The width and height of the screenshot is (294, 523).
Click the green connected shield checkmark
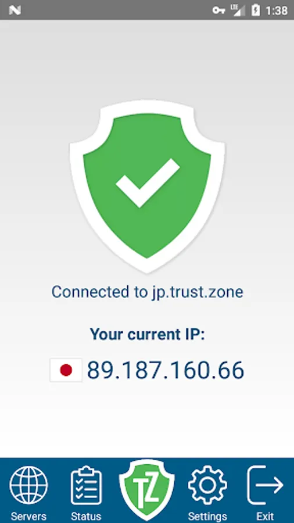[147, 187]
